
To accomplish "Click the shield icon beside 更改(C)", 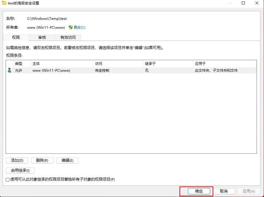I will [x=70, y=27].
